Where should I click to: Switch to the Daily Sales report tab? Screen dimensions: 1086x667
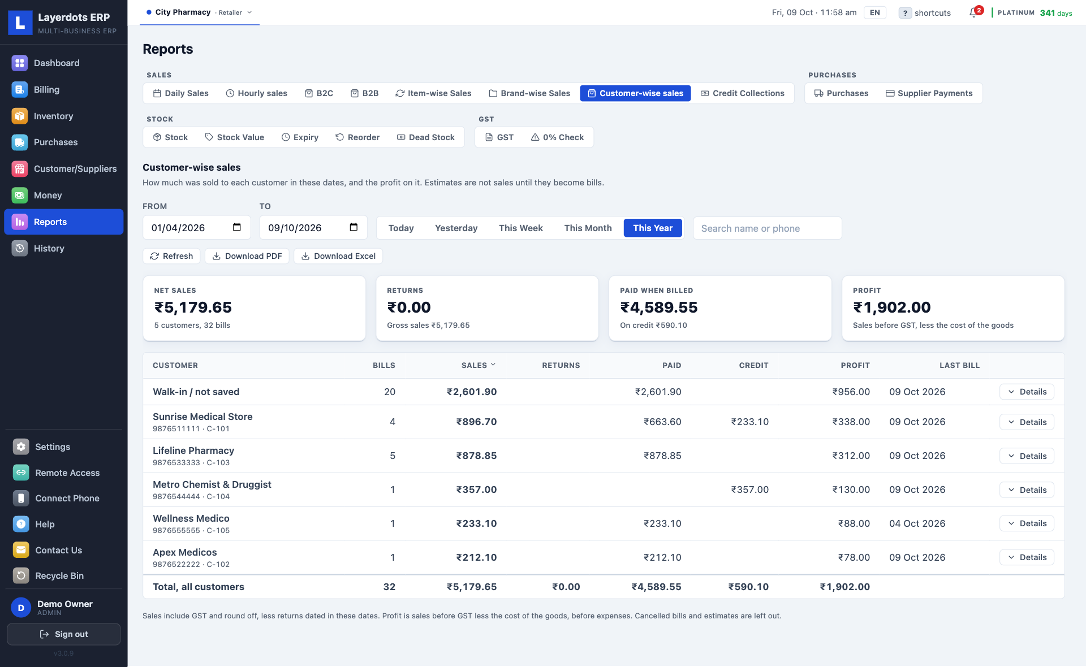181,93
